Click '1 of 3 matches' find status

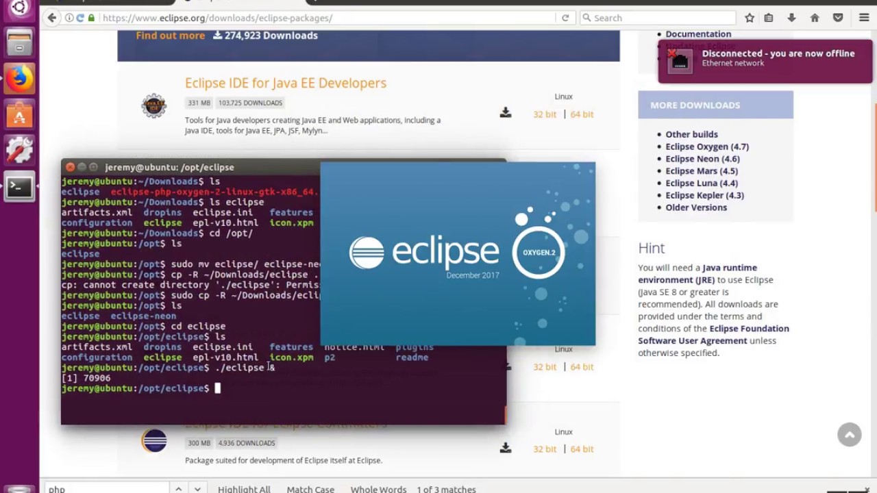pos(446,489)
